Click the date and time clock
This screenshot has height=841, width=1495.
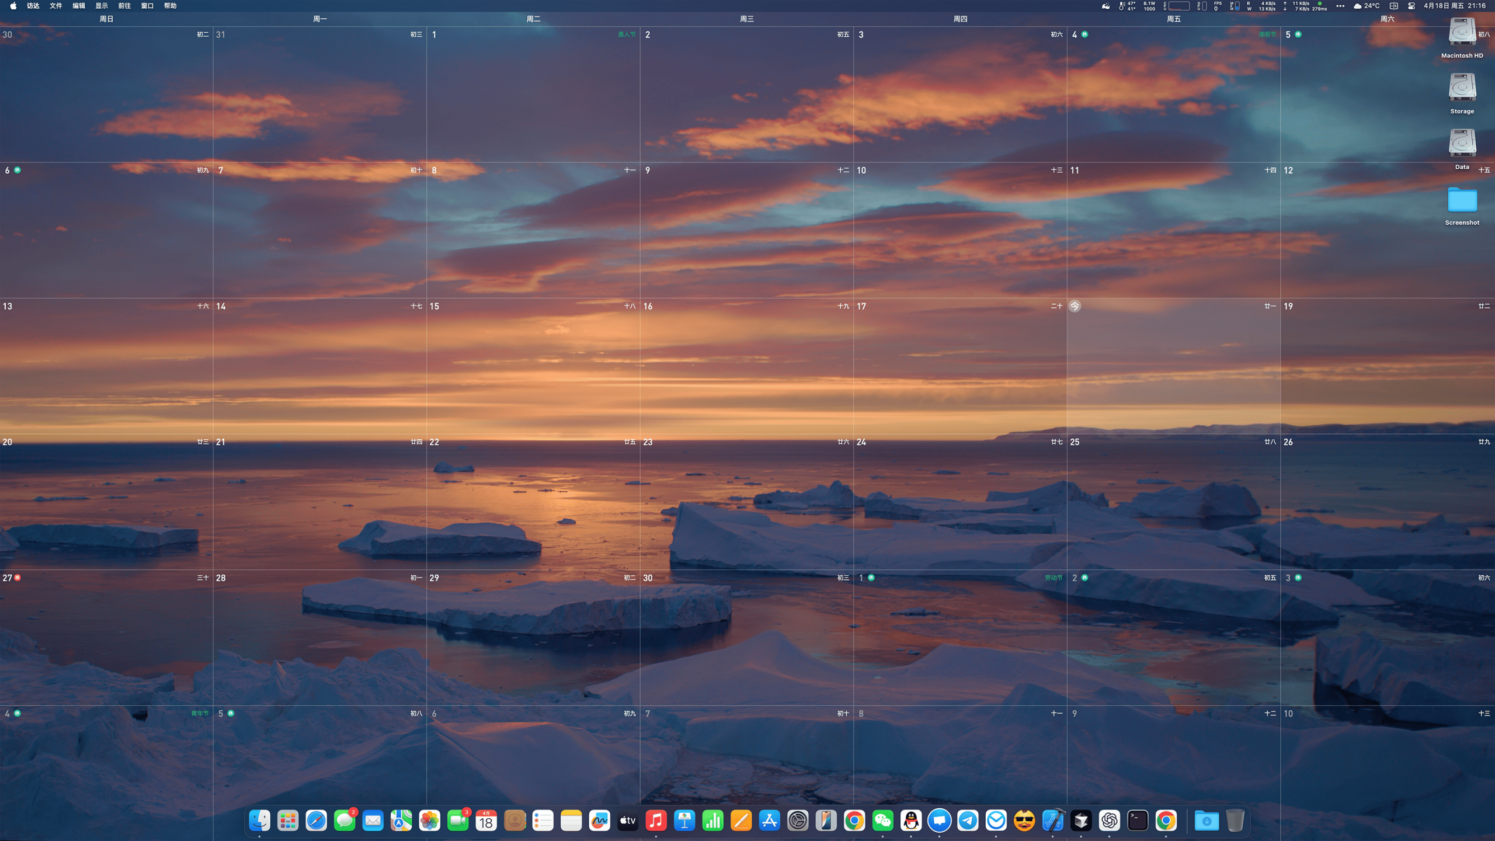(1454, 6)
